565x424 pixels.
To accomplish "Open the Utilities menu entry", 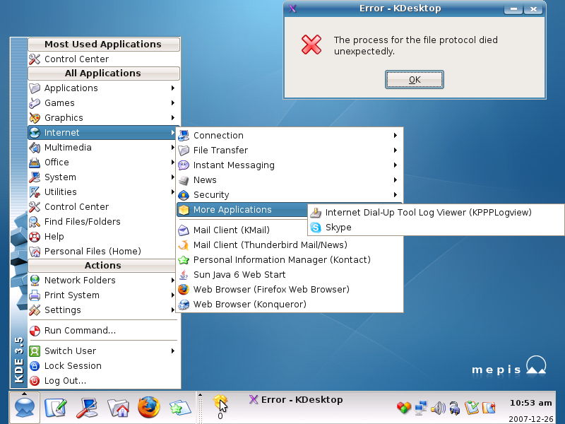I will 102,192.
